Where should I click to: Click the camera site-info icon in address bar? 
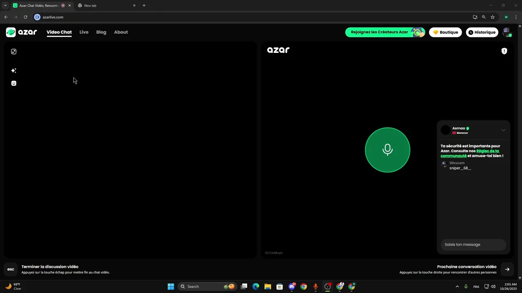[x=38, y=17]
